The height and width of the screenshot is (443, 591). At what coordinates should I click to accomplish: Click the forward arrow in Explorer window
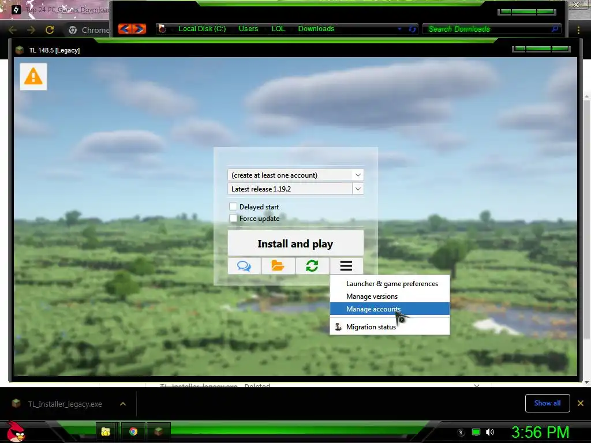[x=139, y=29]
